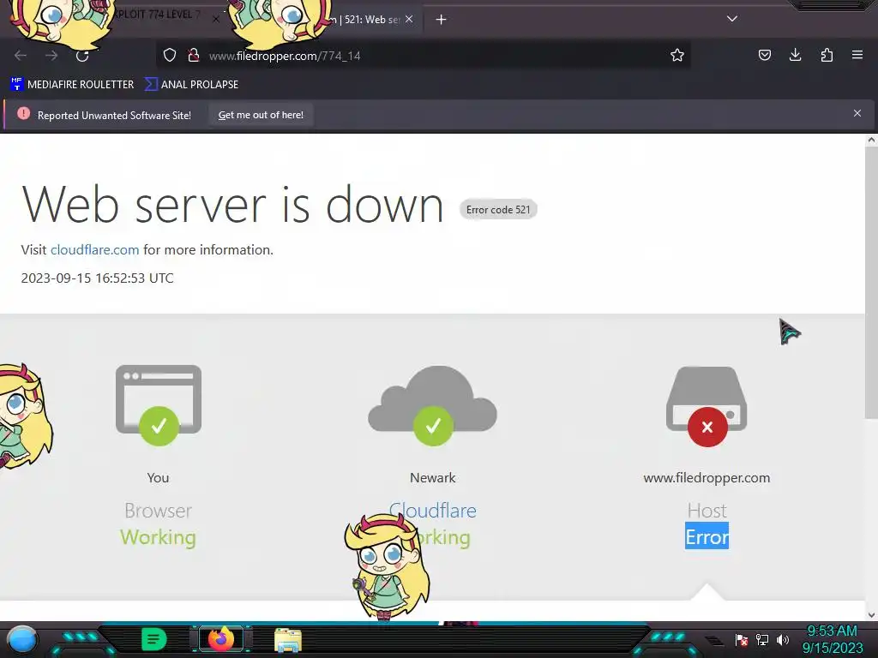
Task: Click the flag notification tray icon
Action: coord(742,640)
